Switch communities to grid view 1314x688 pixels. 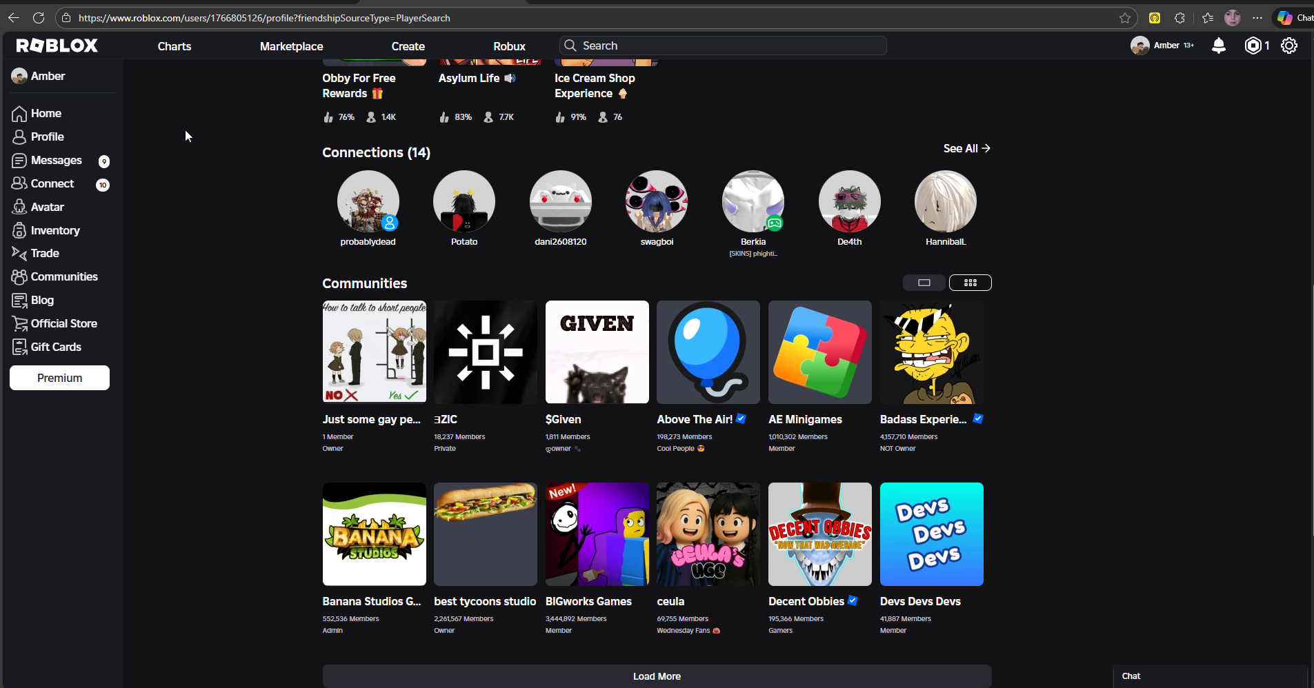[x=970, y=283]
